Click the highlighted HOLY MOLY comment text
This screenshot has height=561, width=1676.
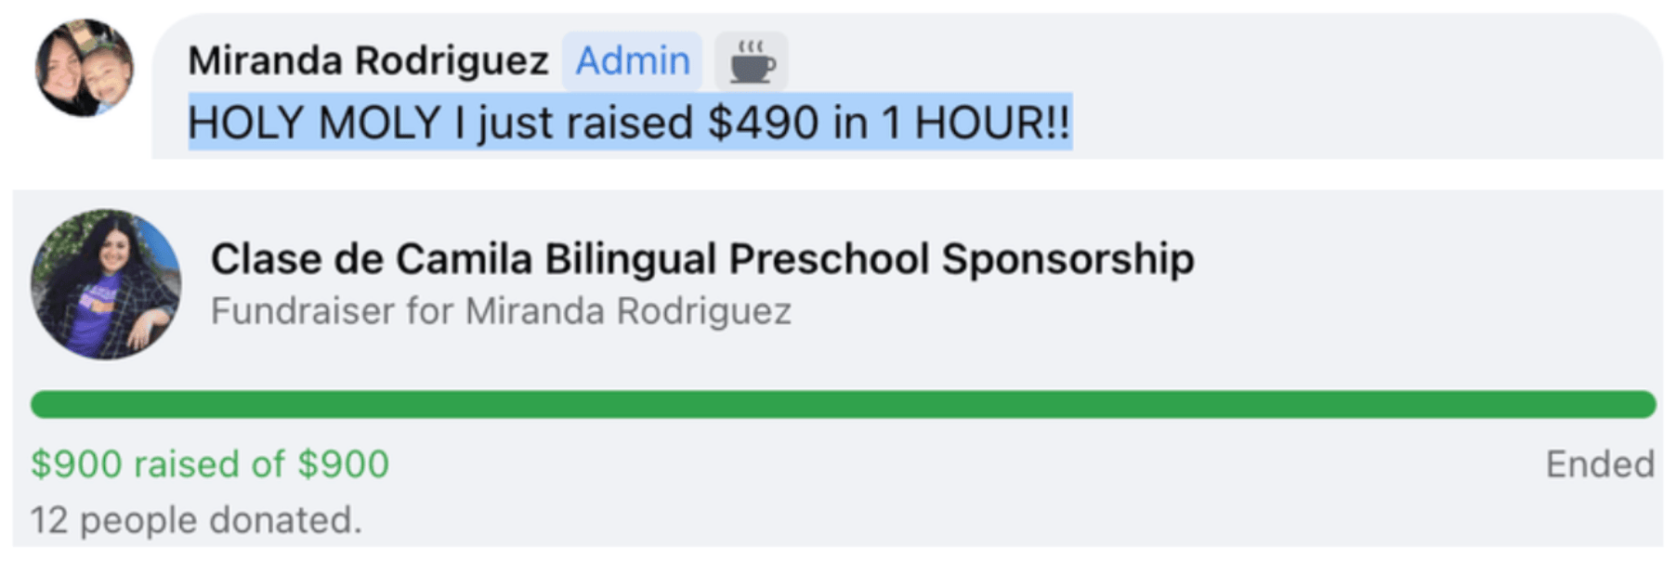(630, 122)
